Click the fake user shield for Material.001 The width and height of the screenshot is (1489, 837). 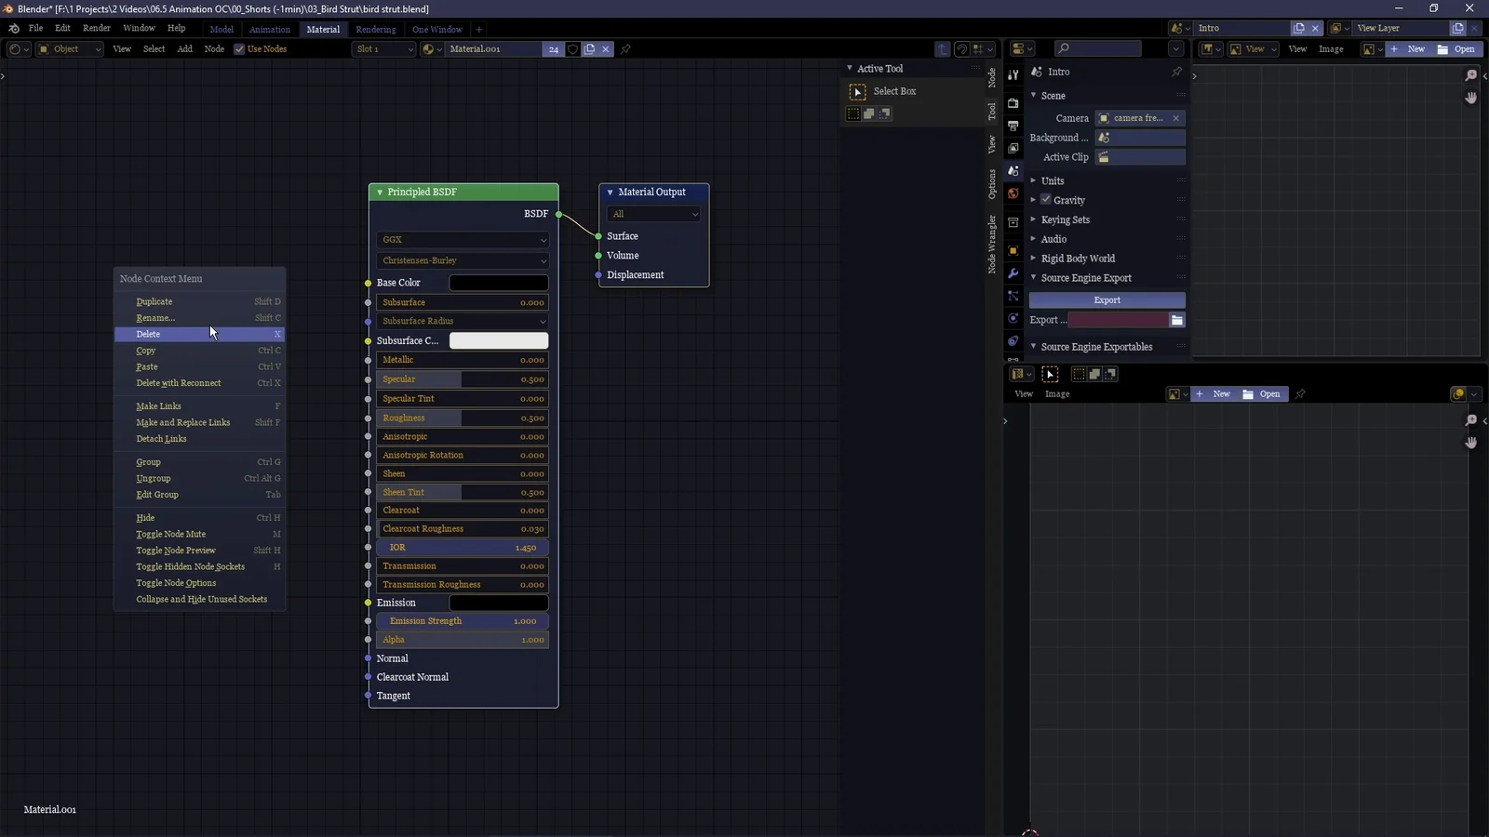[x=573, y=49]
